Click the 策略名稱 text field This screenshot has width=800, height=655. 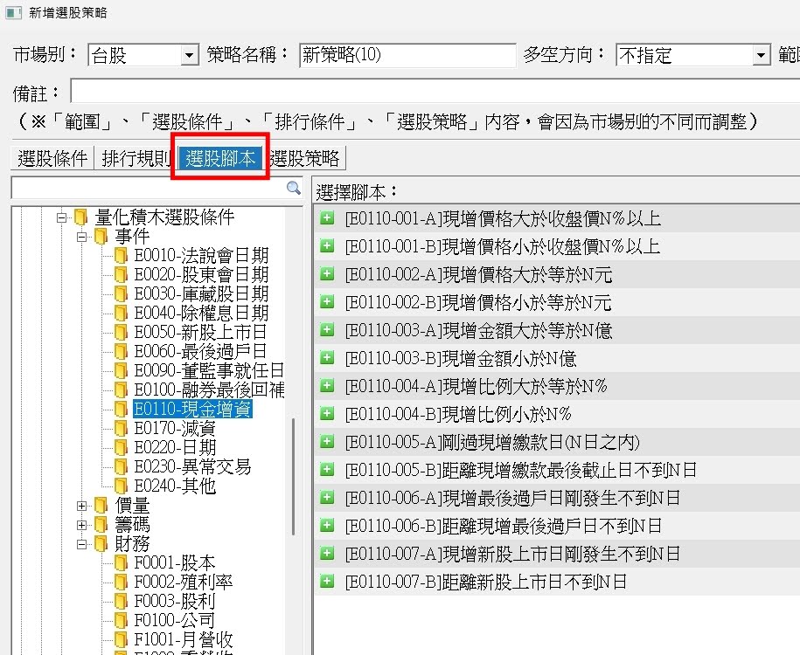click(407, 56)
